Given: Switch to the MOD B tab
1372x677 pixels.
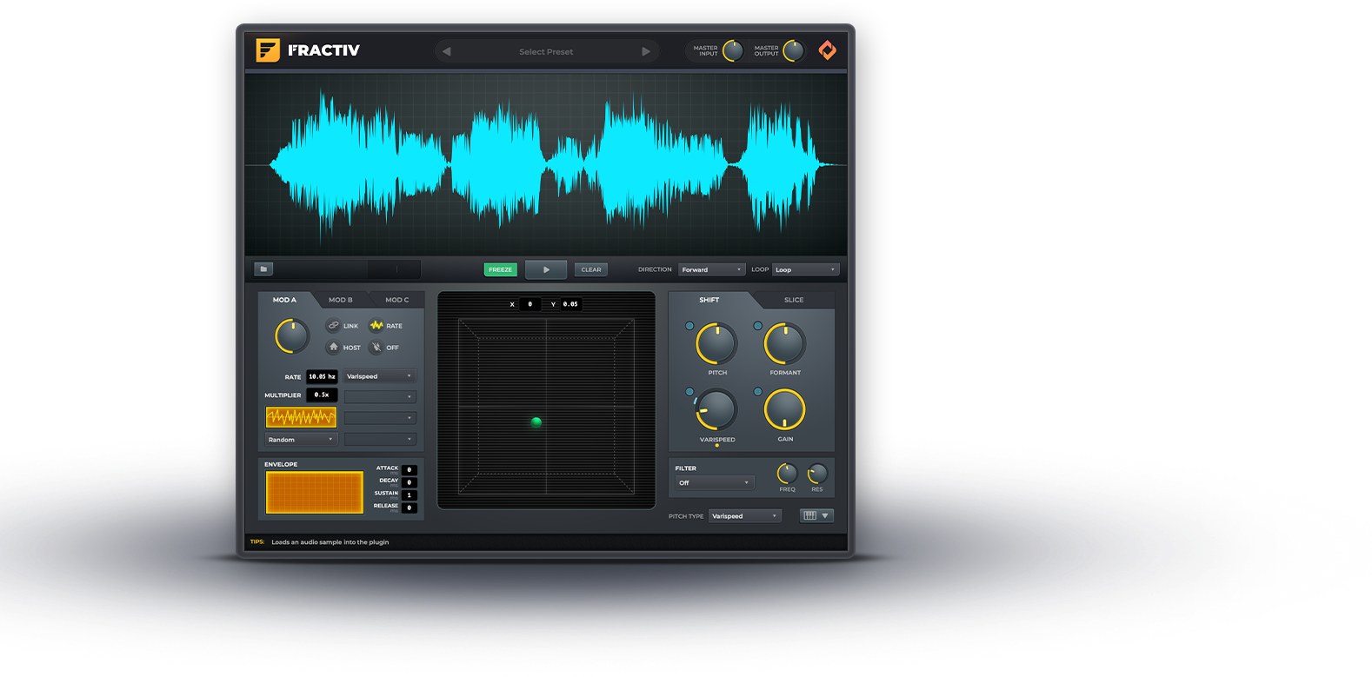Looking at the screenshot, I should point(341,300).
